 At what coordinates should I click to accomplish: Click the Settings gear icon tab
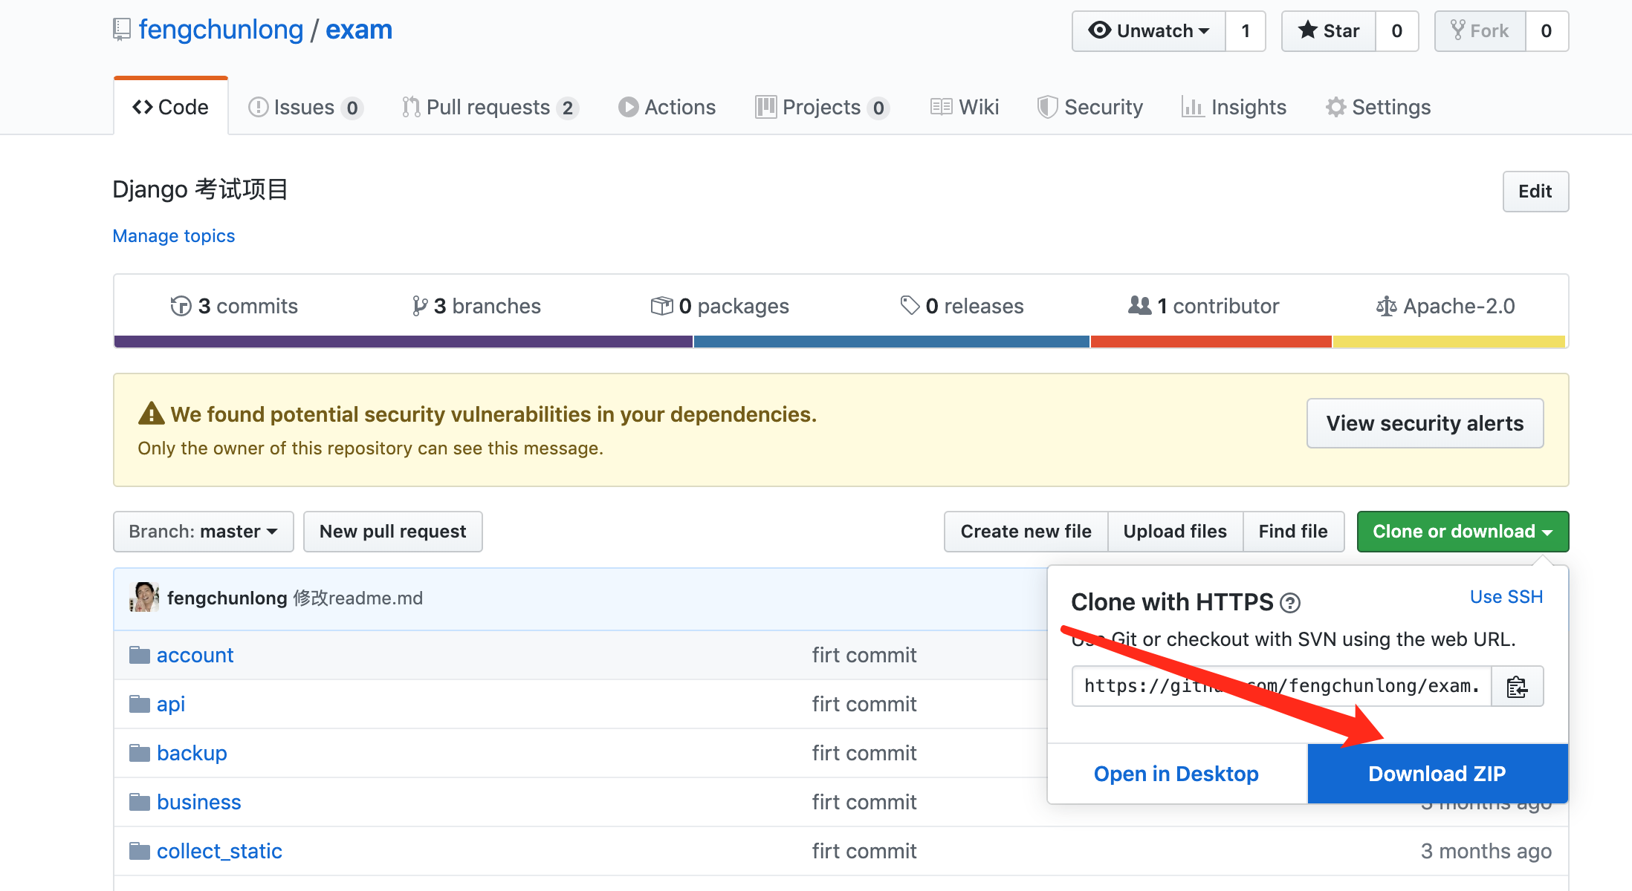coord(1335,107)
